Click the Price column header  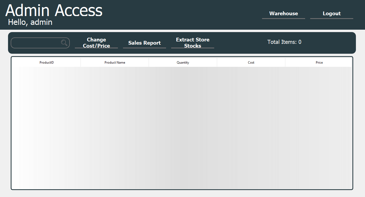coord(319,63)
